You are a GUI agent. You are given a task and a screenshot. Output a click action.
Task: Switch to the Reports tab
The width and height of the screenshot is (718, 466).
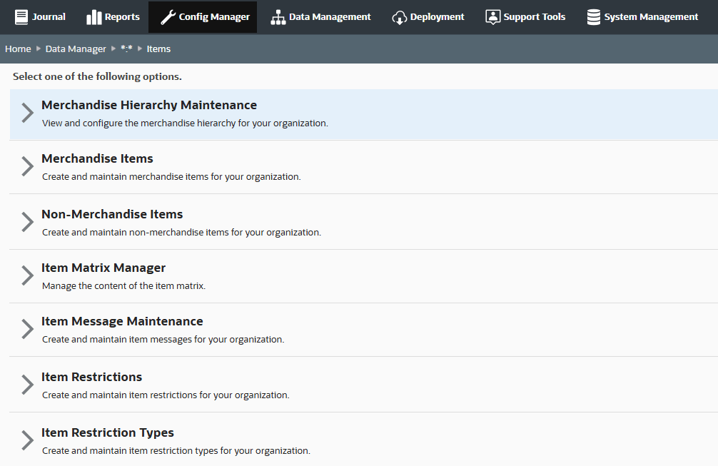[x=113, y=17]
